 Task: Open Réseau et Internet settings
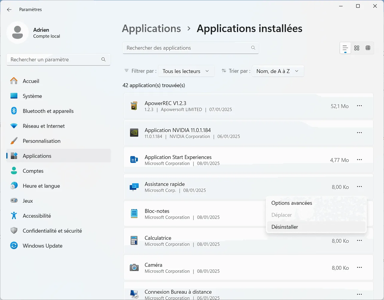[59, 126]
